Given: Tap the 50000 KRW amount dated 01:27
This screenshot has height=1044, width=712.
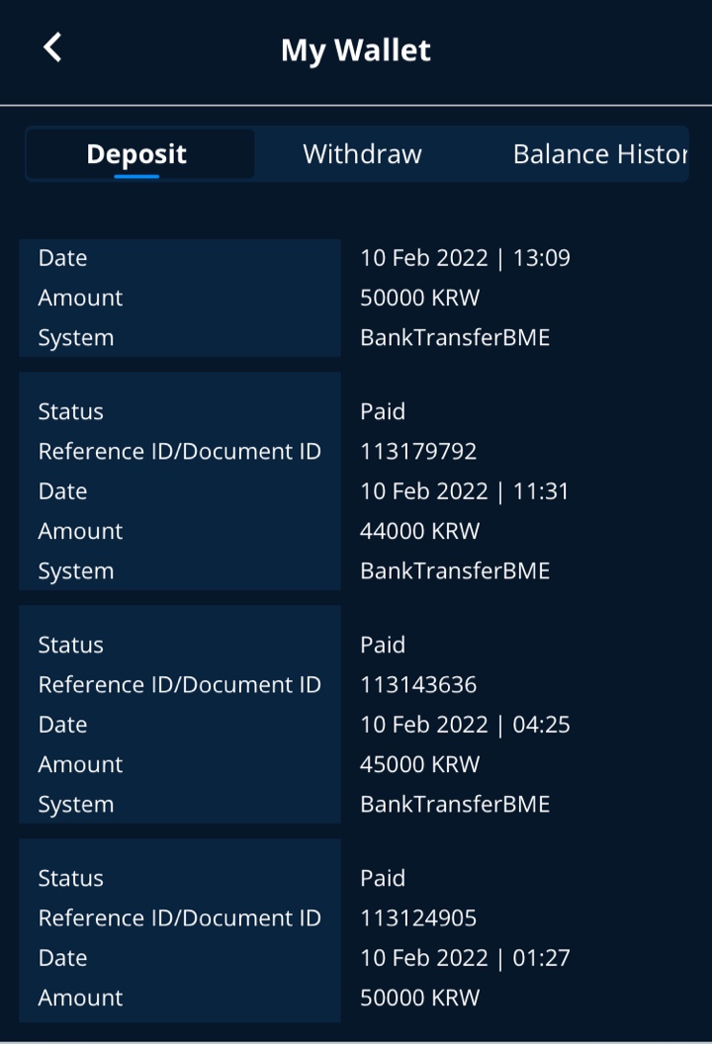Looking at the screenshot, I should click(x=419, y=998).
